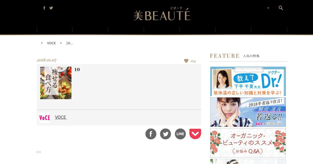Save the article to Pocket
This screenshot has width=313, height=164.
[195, 134]
